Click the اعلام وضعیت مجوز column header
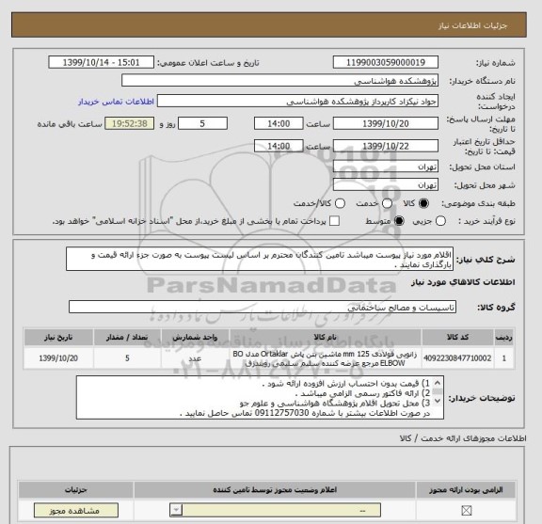Viewport: 542px width, 524px height. (x=275, y=490)
